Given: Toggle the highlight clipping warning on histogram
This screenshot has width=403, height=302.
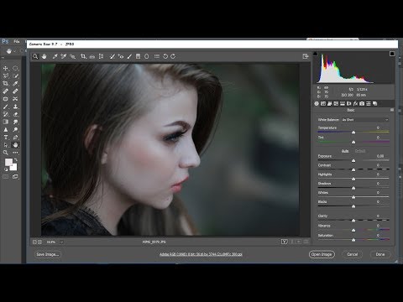Looking at the screenshot, I should [392, 54].
